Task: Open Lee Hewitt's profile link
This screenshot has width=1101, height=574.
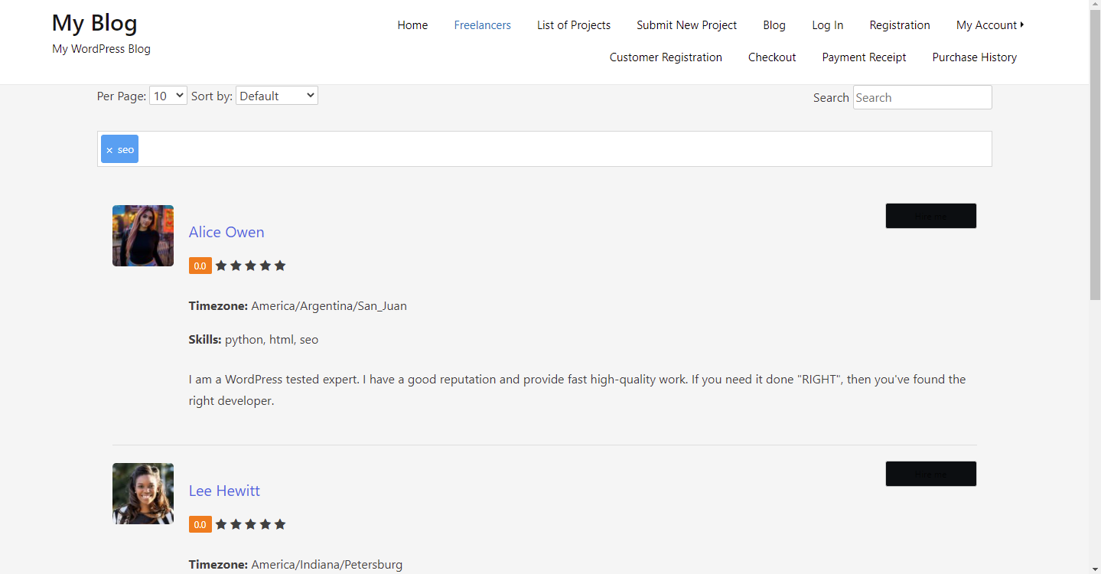Action: [x=224, y=491]
